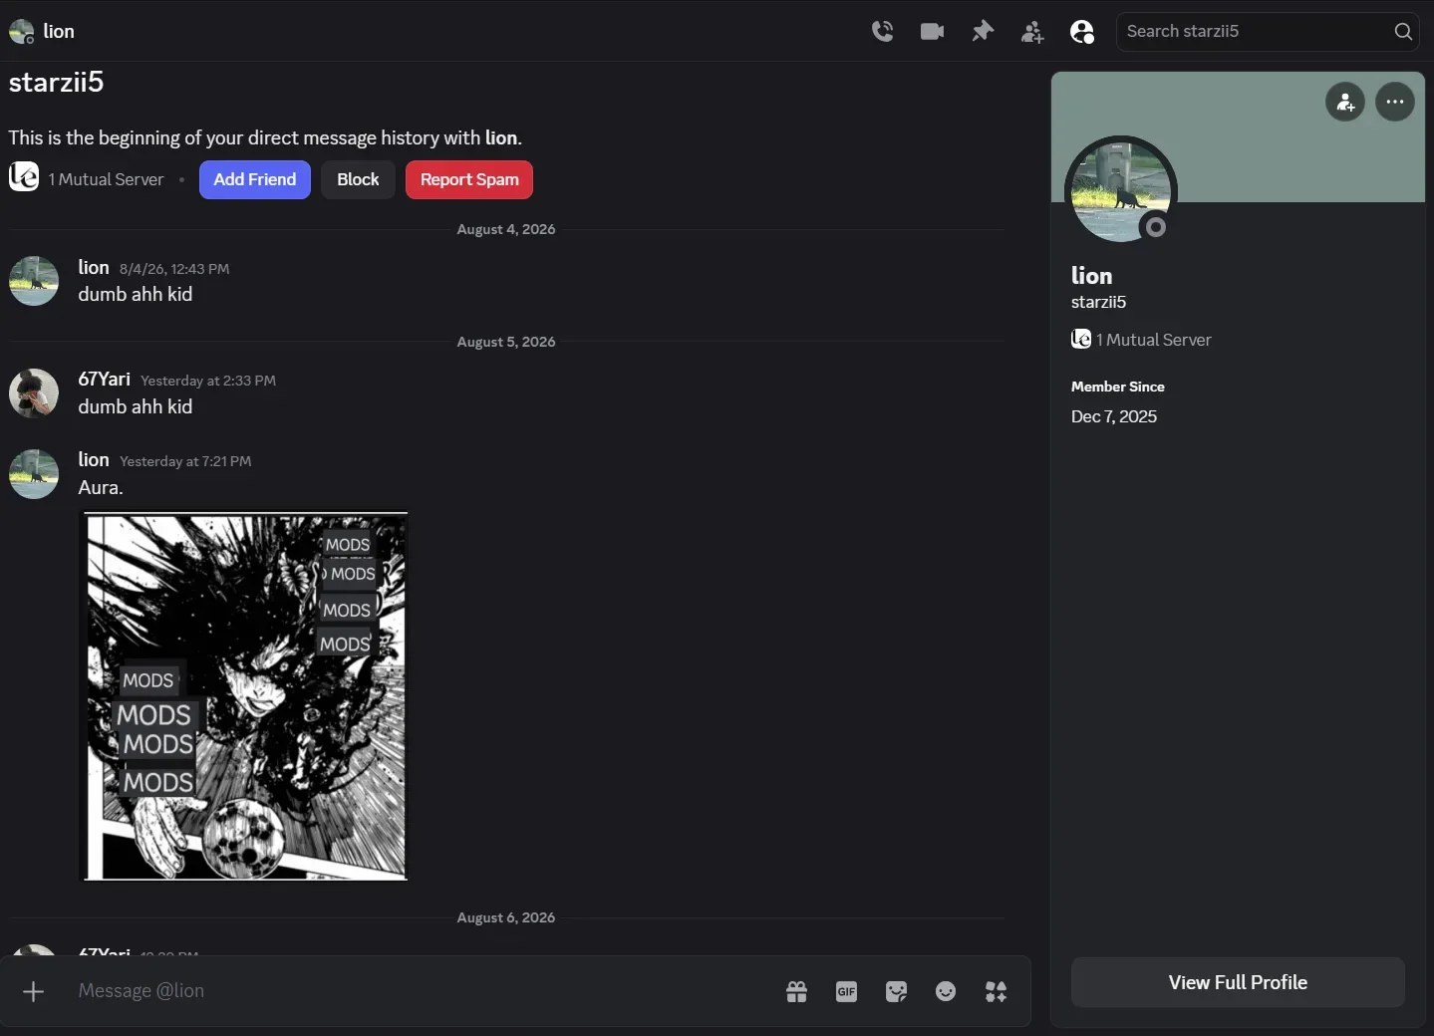Click the Search starzii5 field

coord(1268,32)
